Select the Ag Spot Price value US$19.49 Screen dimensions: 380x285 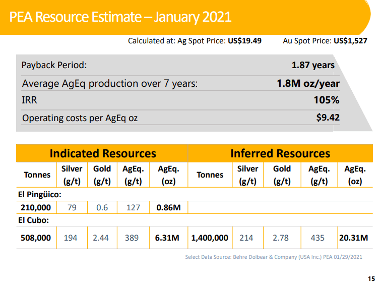pos(244,41)
